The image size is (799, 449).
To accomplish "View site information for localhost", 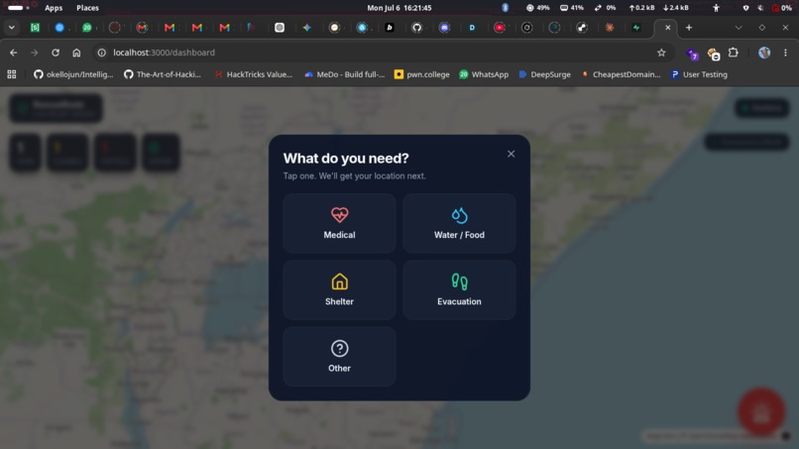I will pyautogui.click(x=102, y=53).
